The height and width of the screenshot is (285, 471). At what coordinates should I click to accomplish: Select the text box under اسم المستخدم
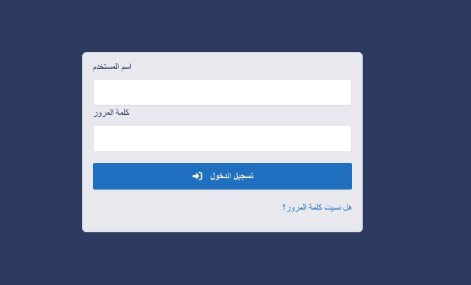pos(222,92)
